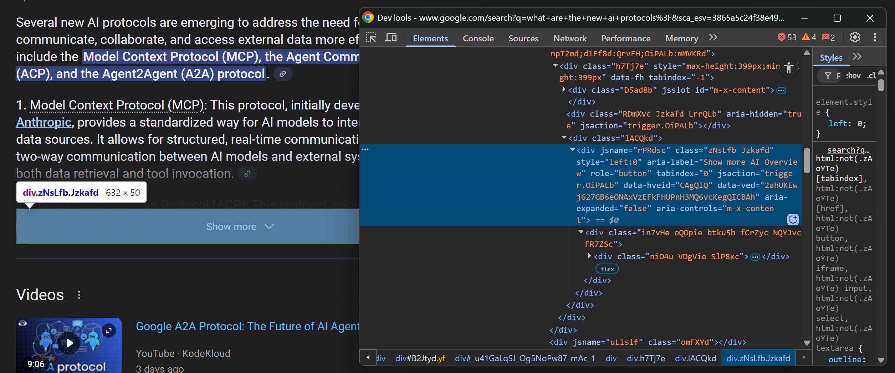Click the accessibility tree toggle icon
The image size is (895, 373).
pos(788,68)
